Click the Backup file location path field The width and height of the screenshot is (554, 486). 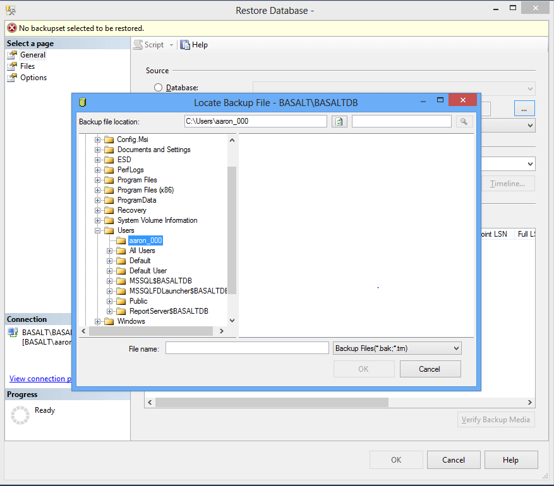(255, 121)
